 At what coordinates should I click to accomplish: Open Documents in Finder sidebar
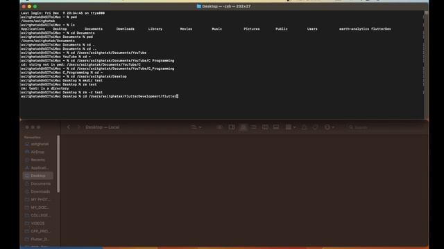[x=37, y=183]
